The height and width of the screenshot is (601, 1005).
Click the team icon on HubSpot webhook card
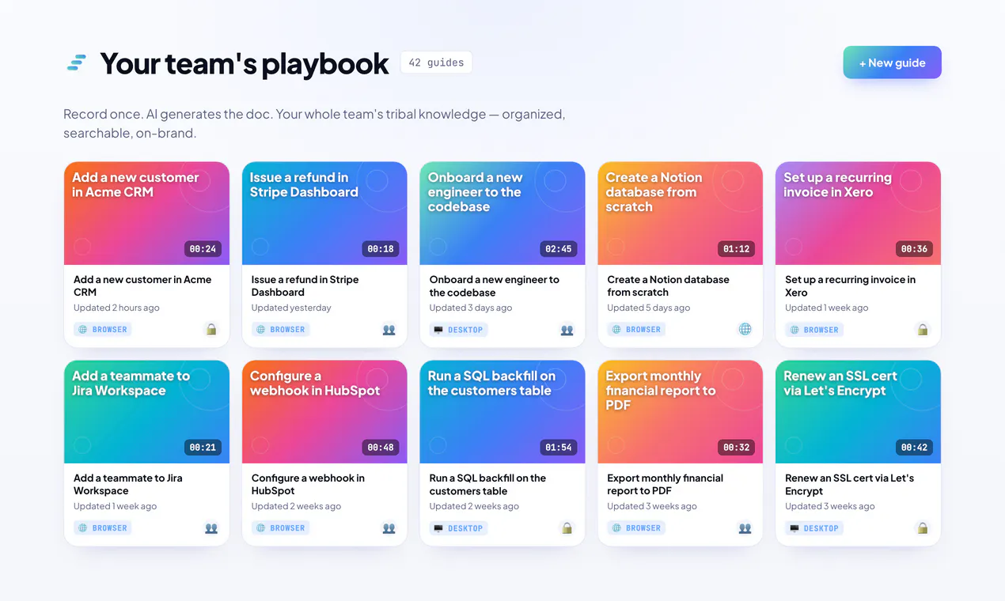(x=389, y=527)
